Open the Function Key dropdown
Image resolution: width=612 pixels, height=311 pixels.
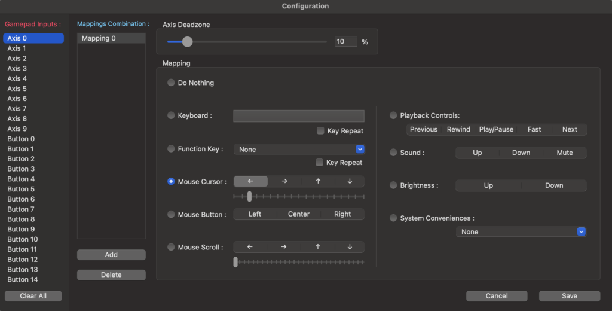click(x=299, y=150)
